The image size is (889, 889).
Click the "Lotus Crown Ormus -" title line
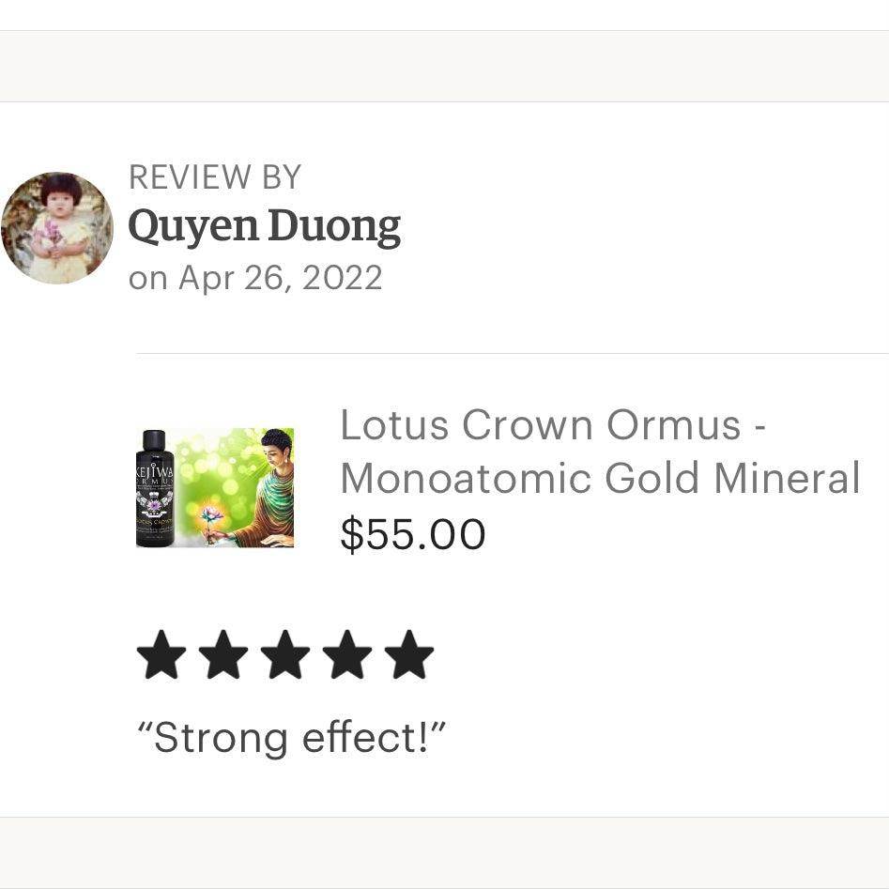[553, 425]
